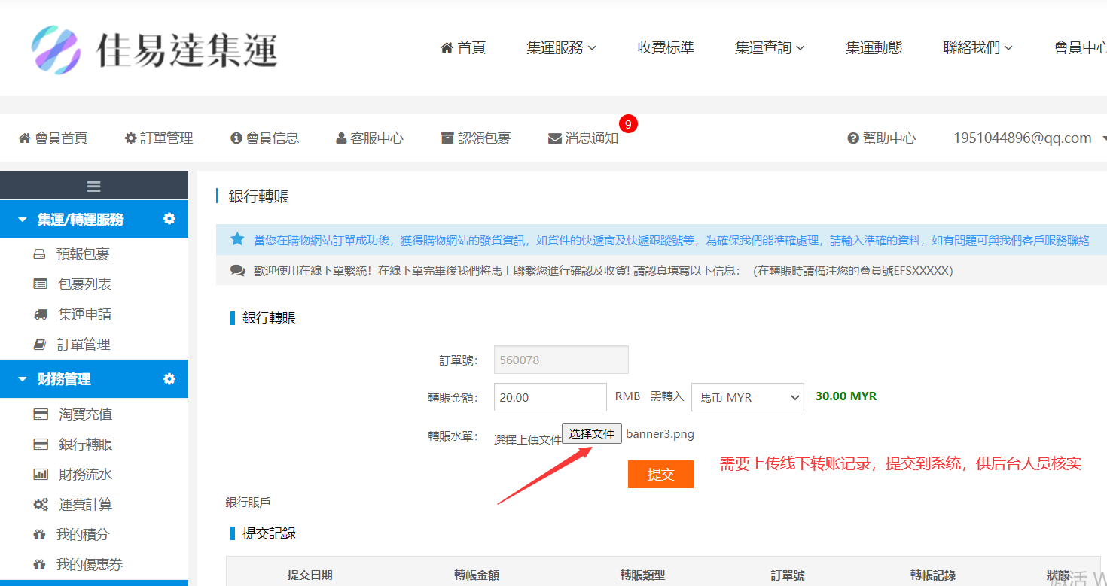Image resolution: width=1107 pixels, height=586 pixels.
Task: Open 訂單管理 in member toolbar
Action: [x=159, y=138]
